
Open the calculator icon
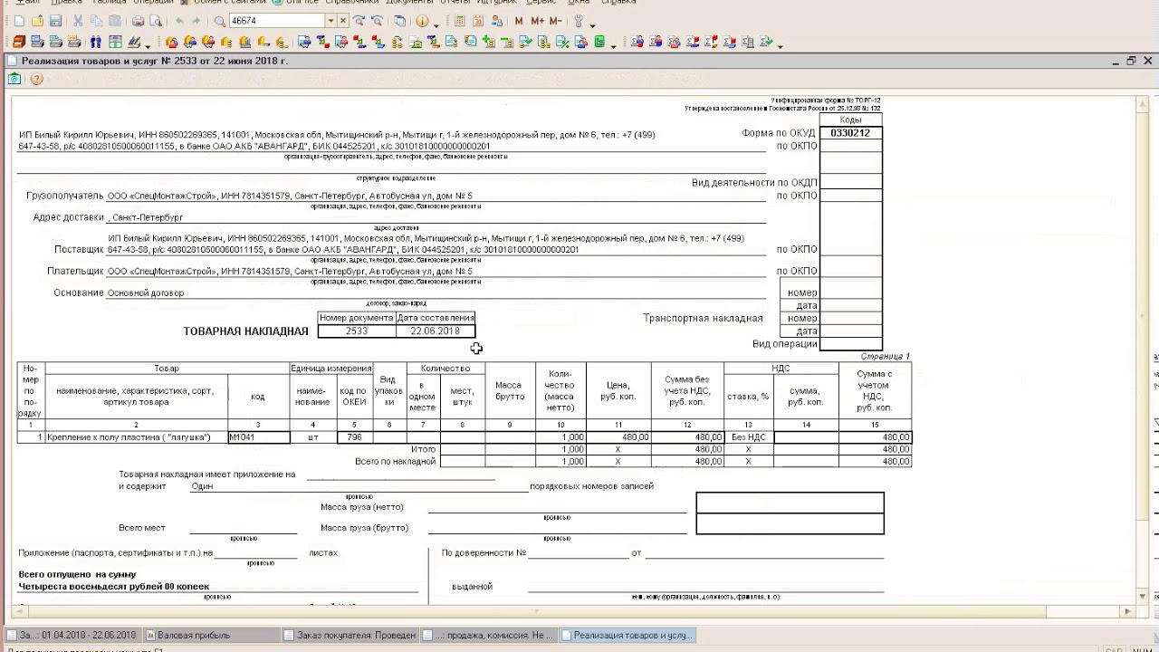460,21
